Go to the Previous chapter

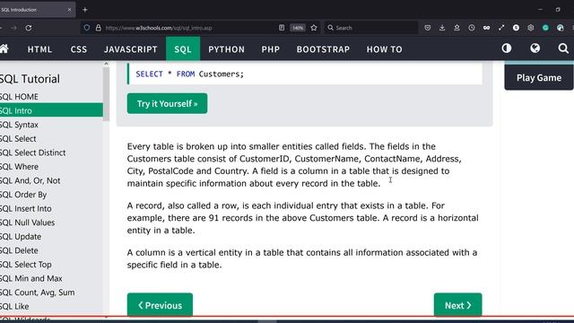(160, 305)
